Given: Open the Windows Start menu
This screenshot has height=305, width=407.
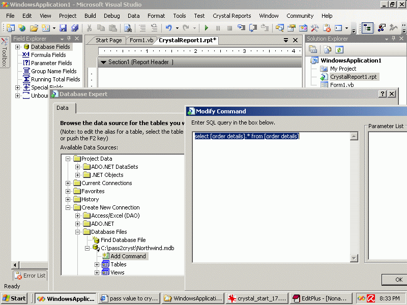Looking at the screenshot, I should (x=14, y=298).
